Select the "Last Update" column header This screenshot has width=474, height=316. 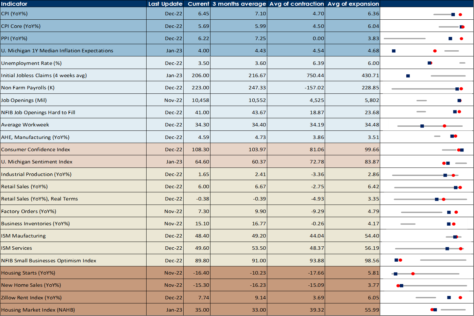click(165, 4)
